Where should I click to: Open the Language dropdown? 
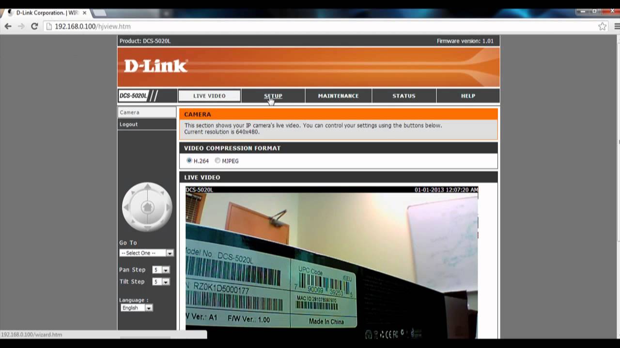(137, 308)
